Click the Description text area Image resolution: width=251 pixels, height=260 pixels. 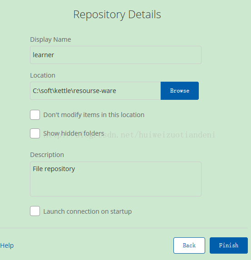click(x=116, y=179)
